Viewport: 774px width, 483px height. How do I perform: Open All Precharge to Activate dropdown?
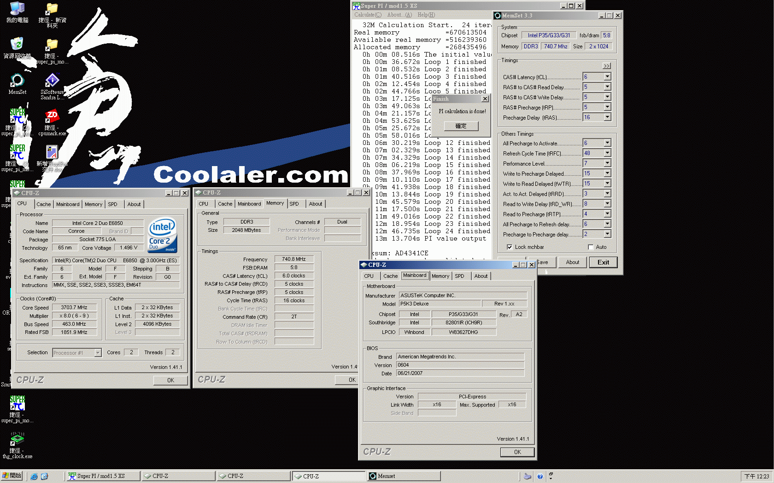tap(607, 143)
